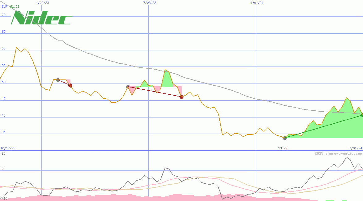363x201 pixels.
Task: Click the -30 oscillator axis label
Action: 4,198
